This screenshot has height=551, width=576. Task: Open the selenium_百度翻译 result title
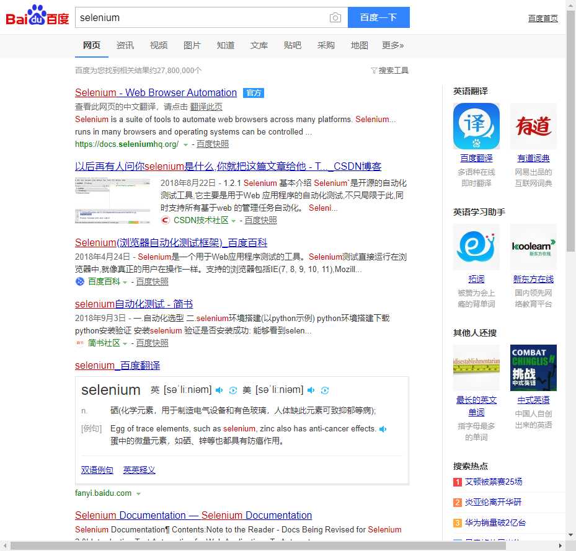(x=118, y=366)
